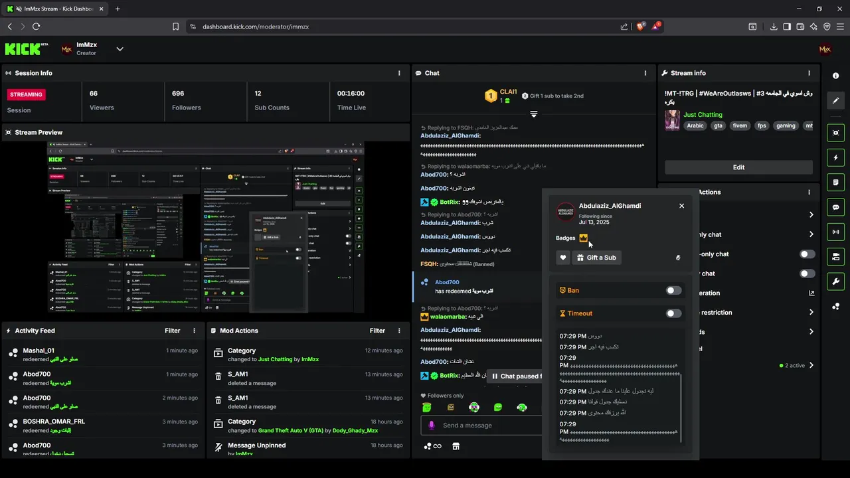Toggle the chat bubble sidebar widget icon
The width and height of the screenshot is (850, 478).
pyautogui.click(x=835, y=207)
